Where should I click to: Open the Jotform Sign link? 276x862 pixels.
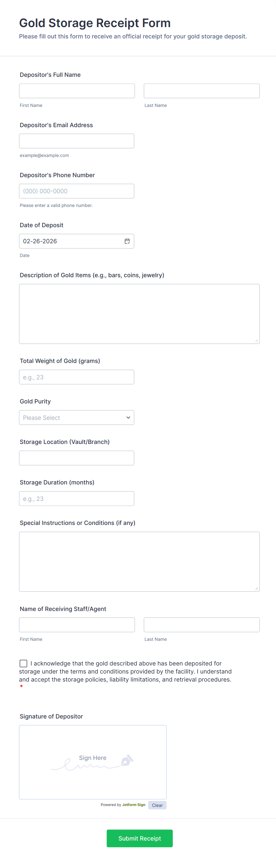pos(134,805)
